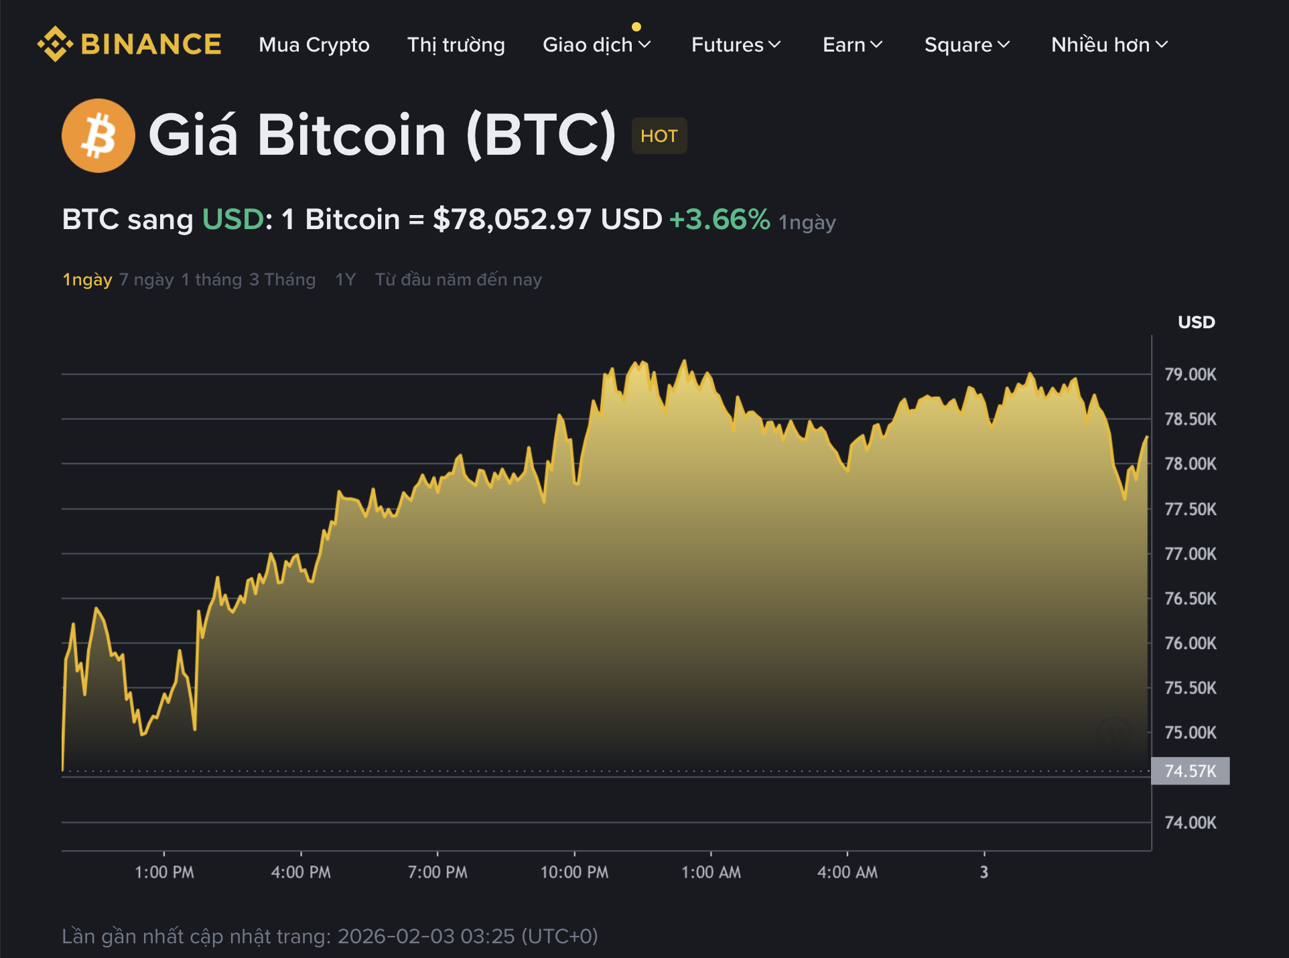Click Từ đầu năm đến nay range option

click(458, 279)
